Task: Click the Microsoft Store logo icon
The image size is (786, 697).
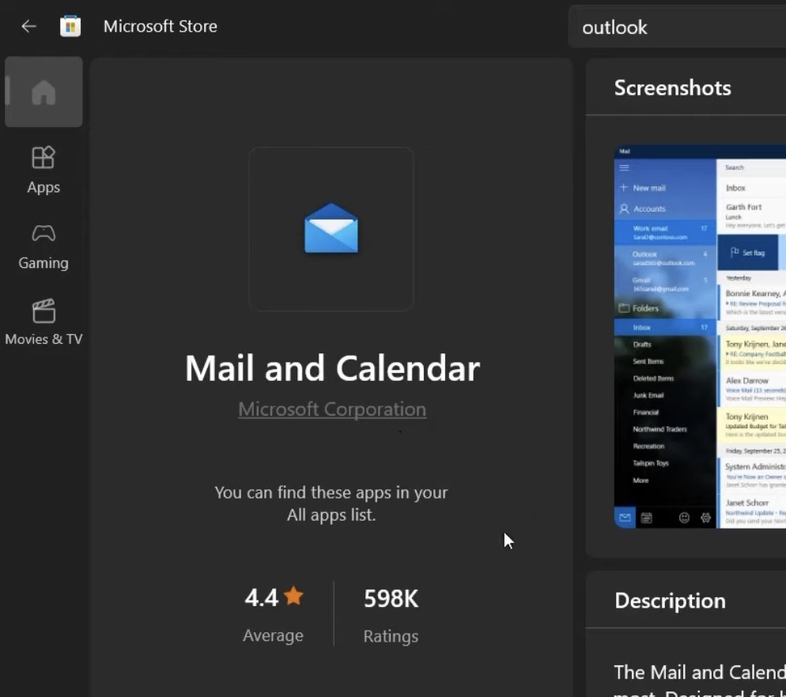Action: [70, 26]
